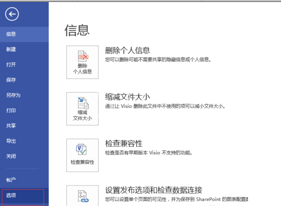Image resolution: width=281 pixels, height=206 pixels.
Task: Click the 检查兼容性 icon button
Action: pos(82,155)
